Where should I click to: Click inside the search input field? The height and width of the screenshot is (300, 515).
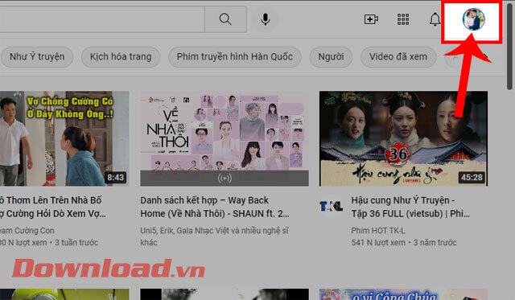(102, 19)
